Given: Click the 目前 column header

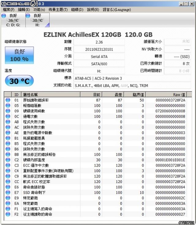Looking at the screenshot, I should click(91, 95).
